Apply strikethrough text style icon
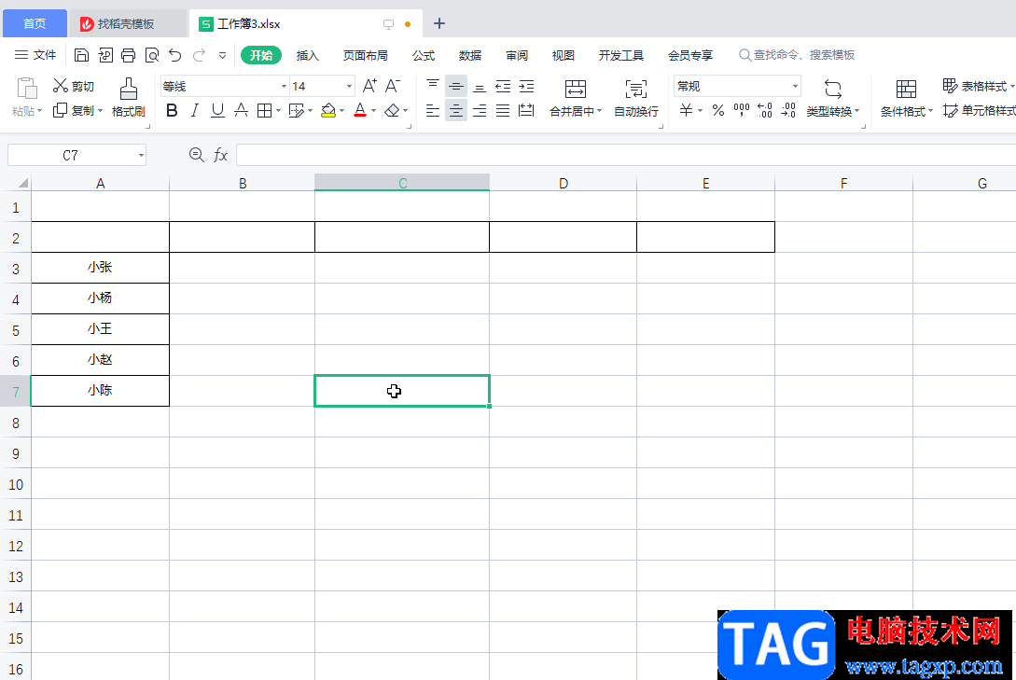The width and height of the screenshot is (1016, 680). [241, 110]
